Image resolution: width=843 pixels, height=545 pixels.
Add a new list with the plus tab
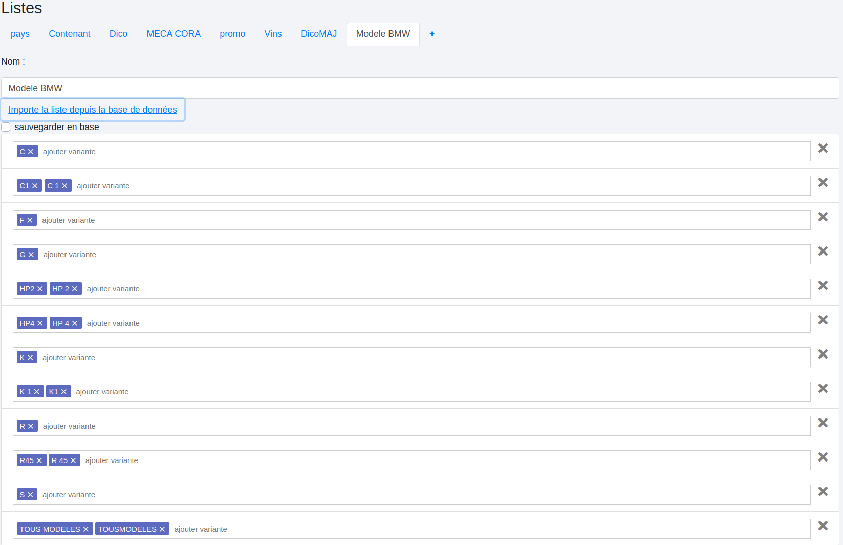[x=432, y=34]
